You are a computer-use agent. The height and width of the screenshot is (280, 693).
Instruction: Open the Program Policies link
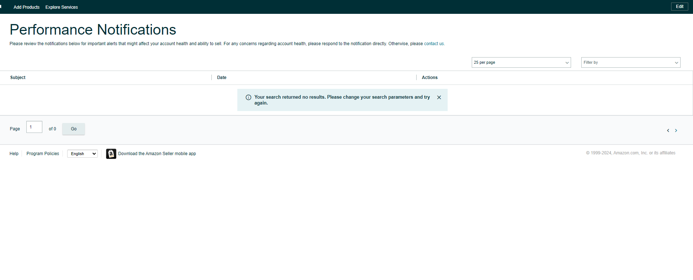(x=43, y=154)
